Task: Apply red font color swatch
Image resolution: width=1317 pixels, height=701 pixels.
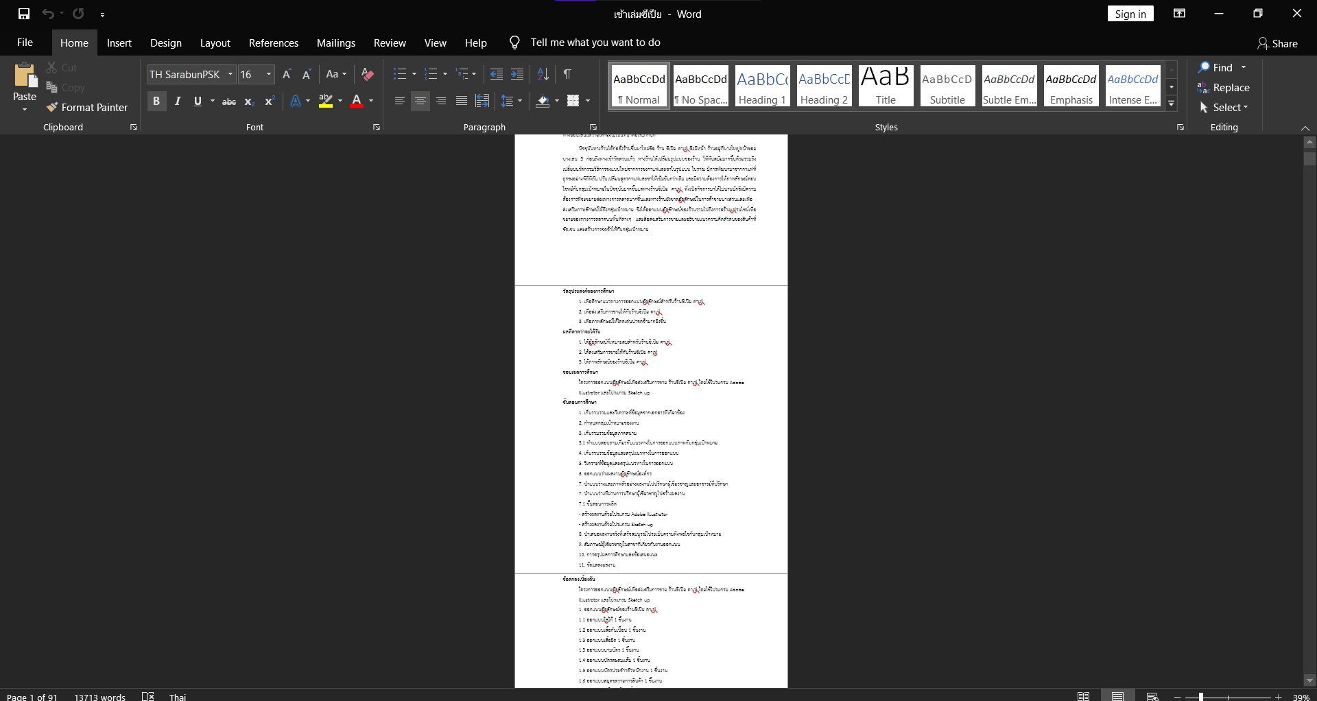Action: [357, 102]
